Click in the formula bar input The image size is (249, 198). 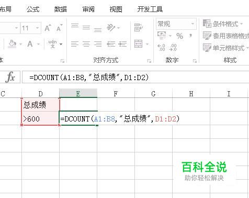135,77
